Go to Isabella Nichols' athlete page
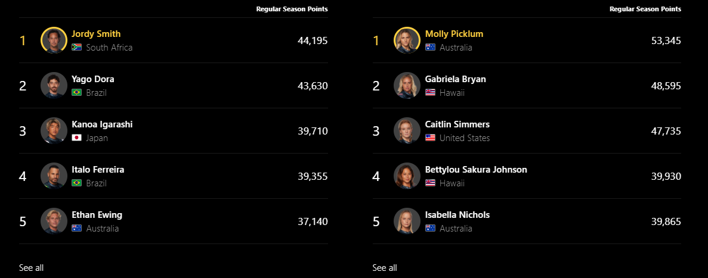This screenshot has height=278, width=708. 457,215
